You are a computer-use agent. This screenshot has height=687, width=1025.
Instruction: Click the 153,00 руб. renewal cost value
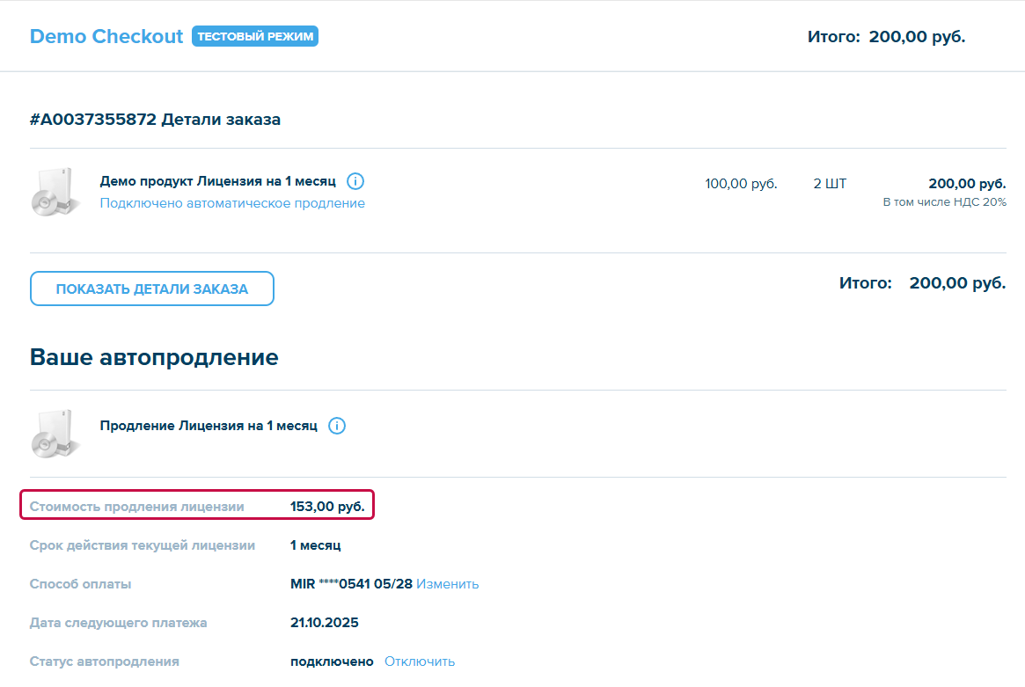point(327,507)
